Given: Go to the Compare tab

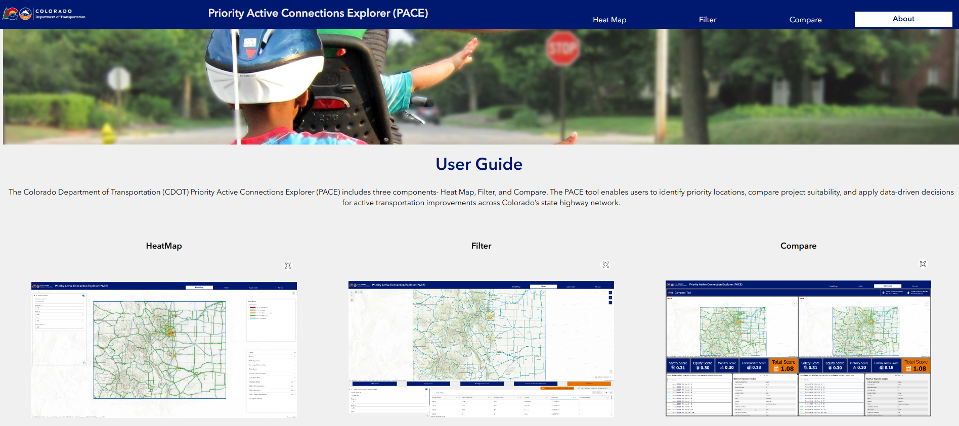Looking at the screenshot, I should coord(805,20).
